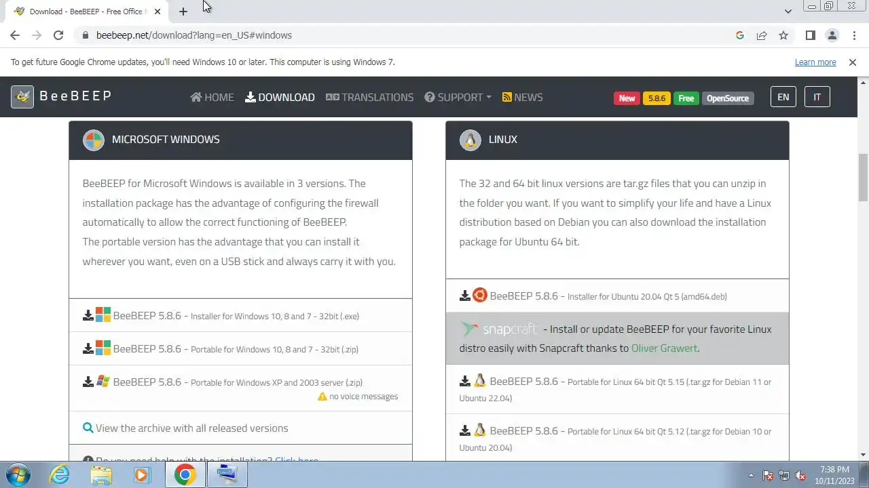Click the page vertical scrollbar thumb

[x=864, y=177]
